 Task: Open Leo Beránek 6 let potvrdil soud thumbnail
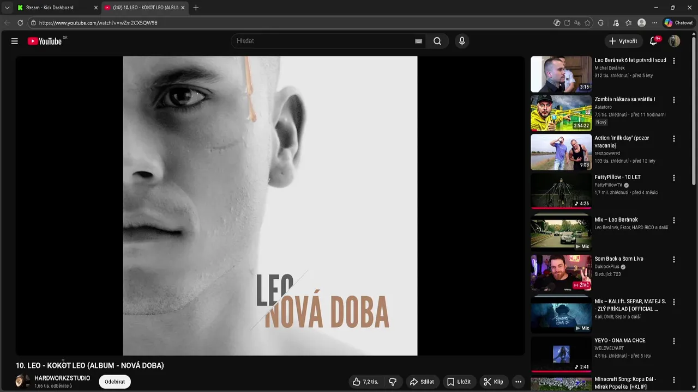[561, 74]
